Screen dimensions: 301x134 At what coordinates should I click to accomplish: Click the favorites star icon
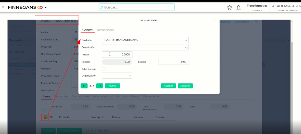pos(229,7)
